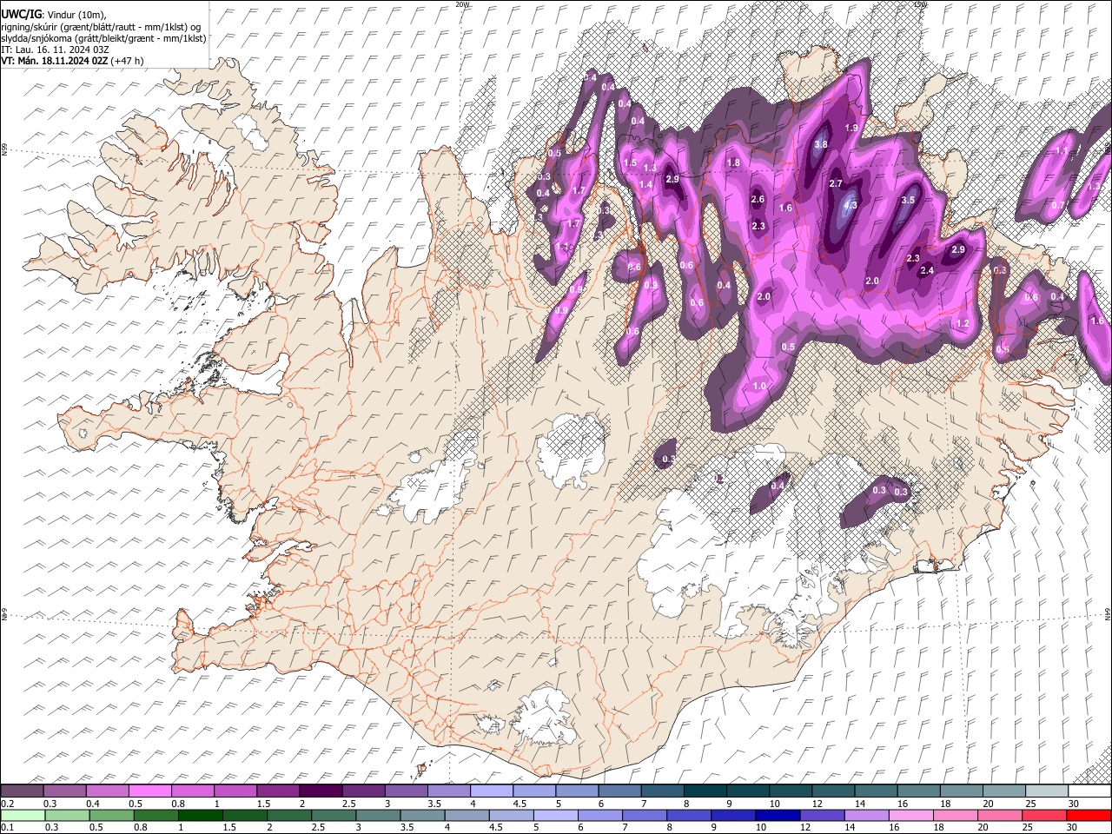1112x834 pixels.
Task: Click the 1.1 value label over the sea
Action: coord(1061,151)
